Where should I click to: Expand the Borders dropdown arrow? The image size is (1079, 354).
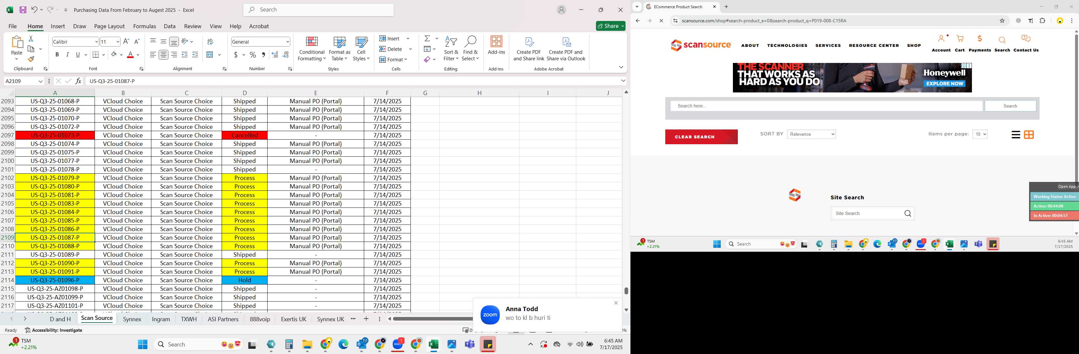[x=103, y=55]
